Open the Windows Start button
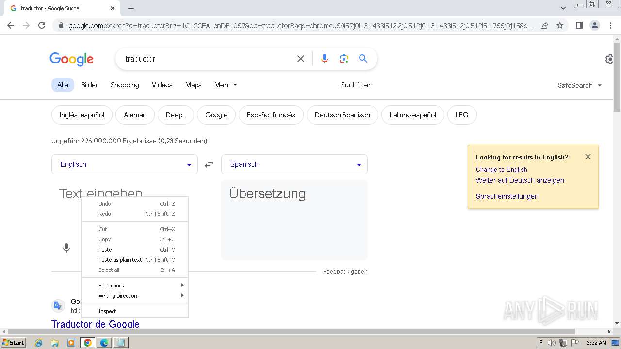621x349 pixels. click(14, 342)
